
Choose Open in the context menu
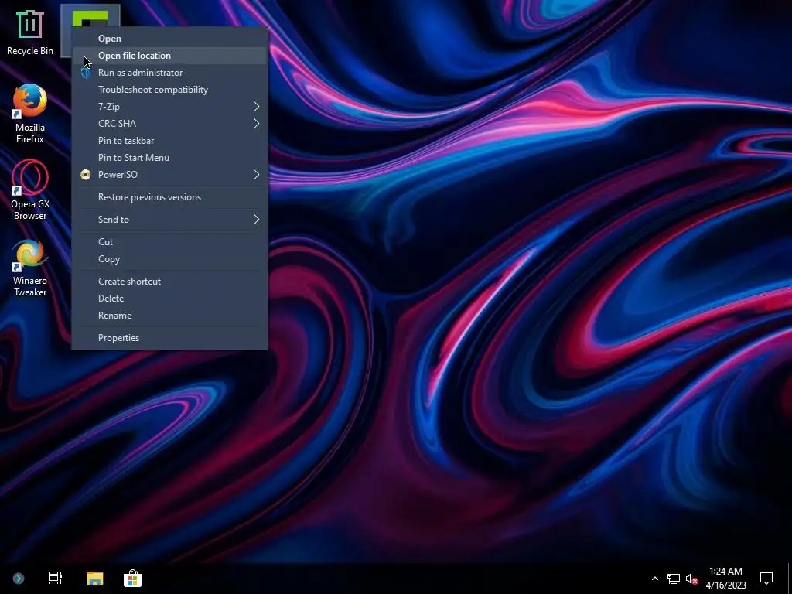point(169,39)
